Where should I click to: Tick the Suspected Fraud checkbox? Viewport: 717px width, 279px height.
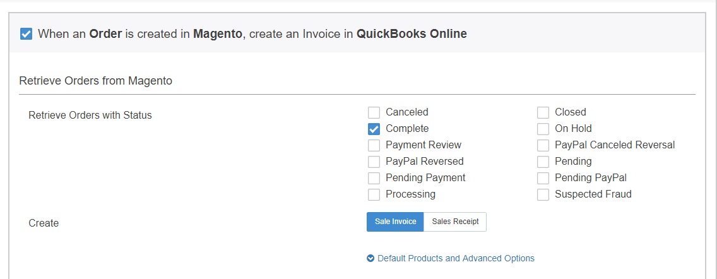pyautogui.click(x=543, y=194)
